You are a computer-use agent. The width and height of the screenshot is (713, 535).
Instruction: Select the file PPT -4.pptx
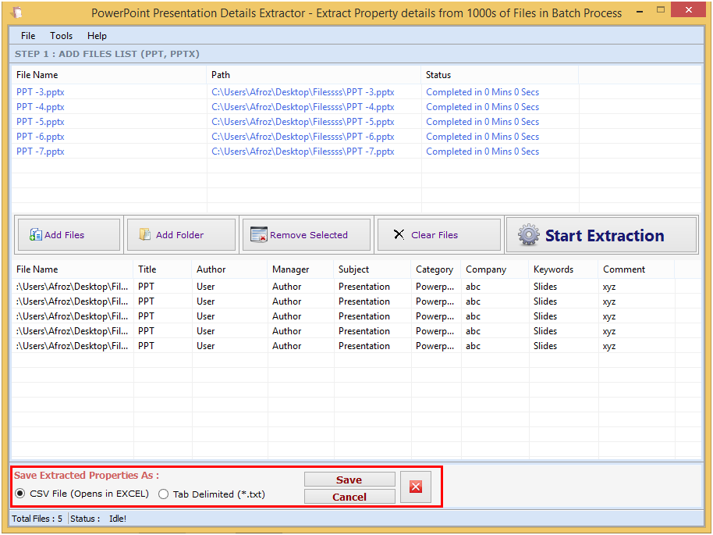tap(40, 107)
